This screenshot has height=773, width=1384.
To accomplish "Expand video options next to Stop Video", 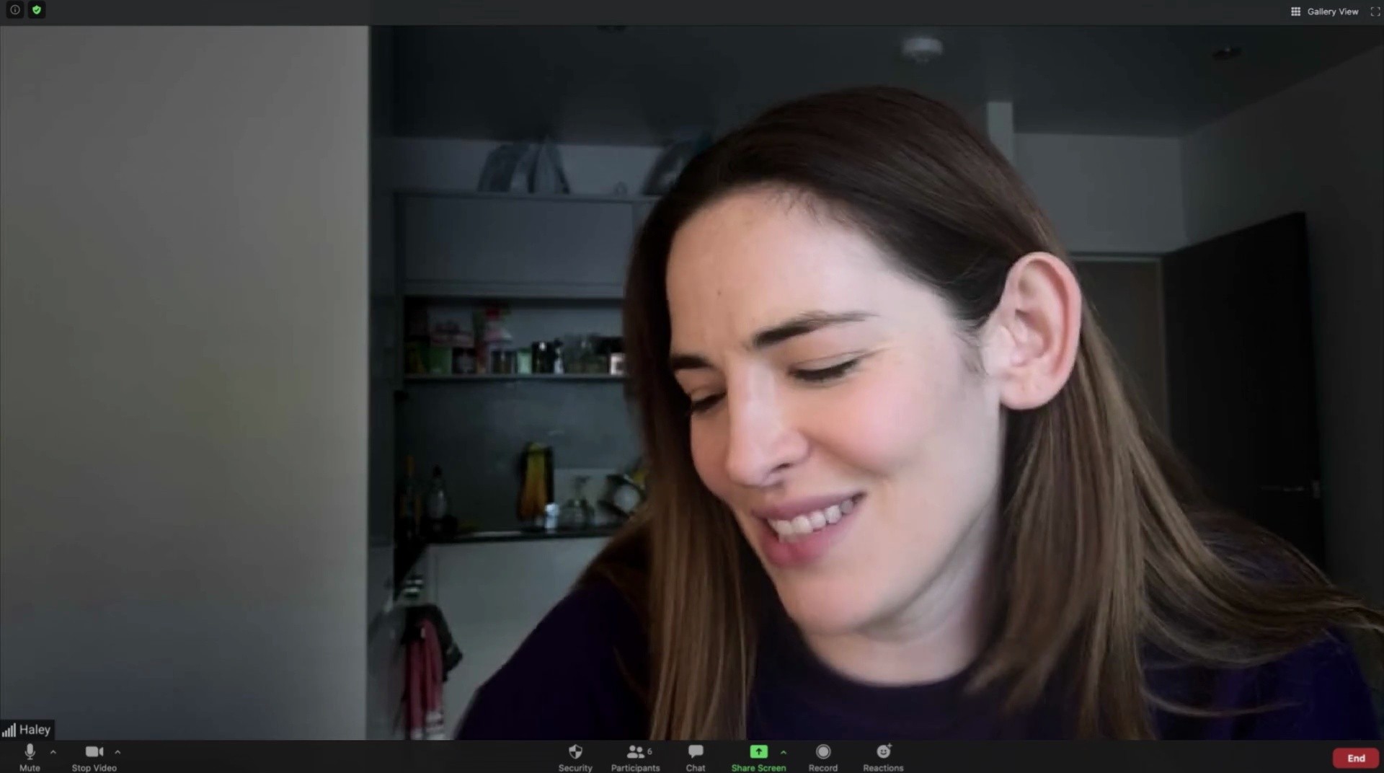I will 117,752.
